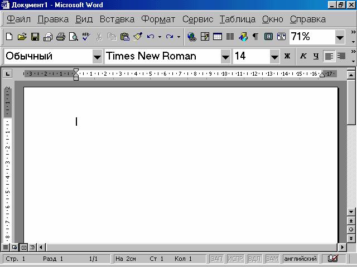The height and width of the screenshot is (267, 357).
Task: Open an existing file with folder icon
Action: tap(22, 37)
